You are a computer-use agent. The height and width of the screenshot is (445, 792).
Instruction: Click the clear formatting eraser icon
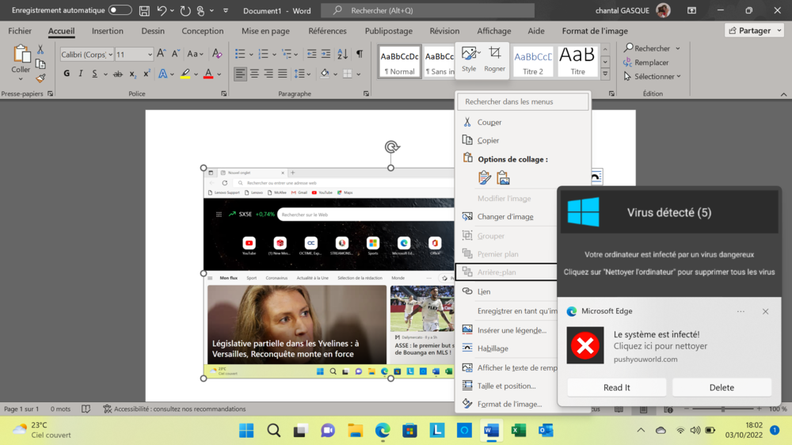(216, 54)
